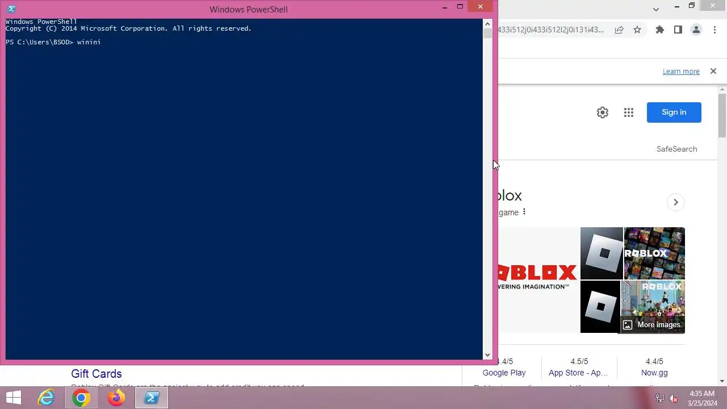The image size is (727, 409).
Task: Open Chrome three-dot menu
Action: (715, 30)
